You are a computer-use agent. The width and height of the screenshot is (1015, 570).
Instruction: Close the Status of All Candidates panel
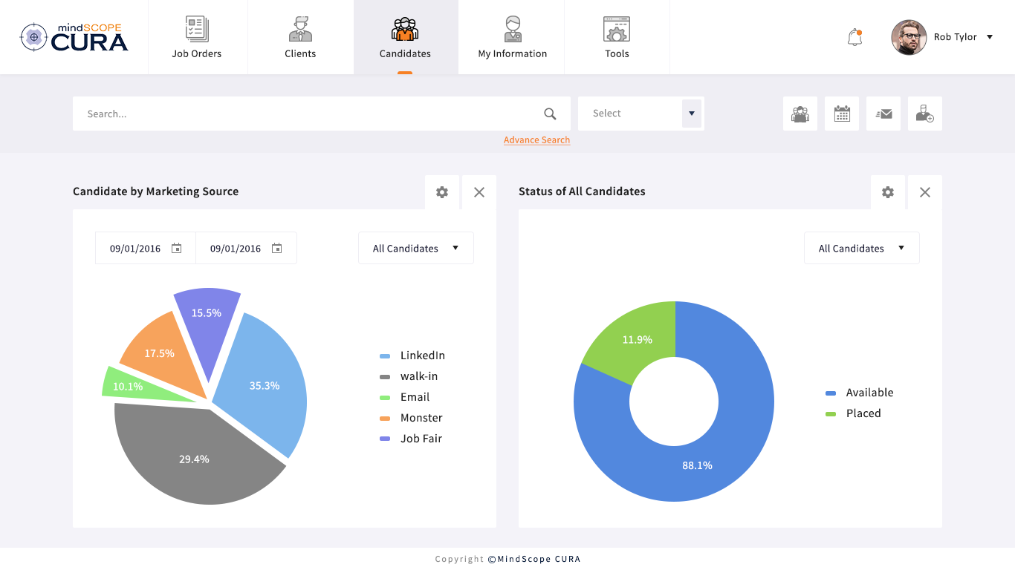click(925, 192)
